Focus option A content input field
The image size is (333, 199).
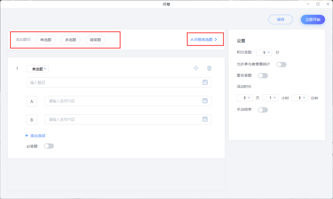(128, 101)
